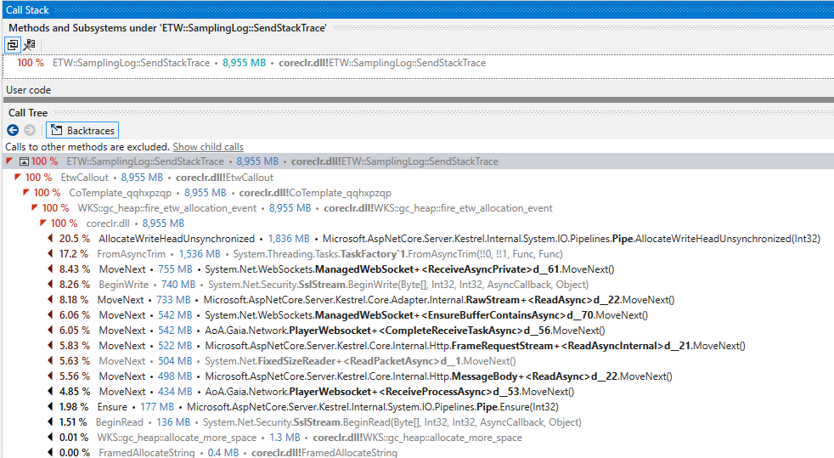
Task: Collapse the fire_etw_allocation_event node
Action: click(35, 207)
